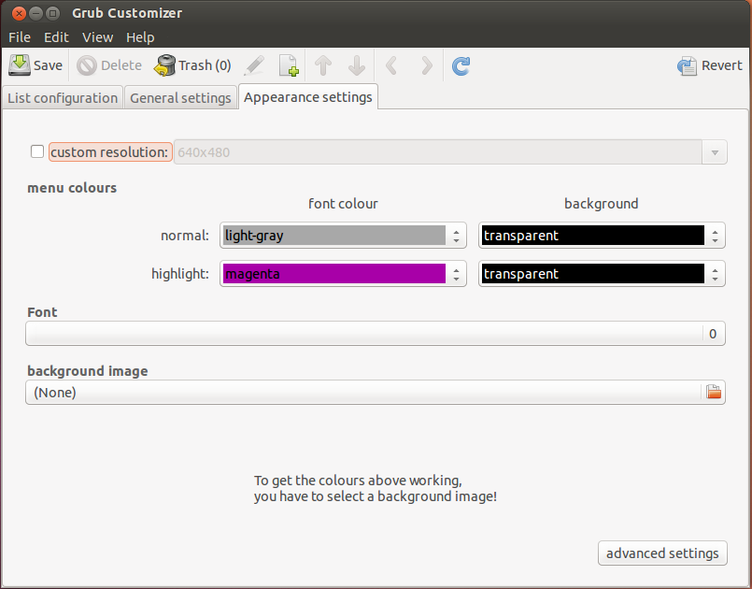Image resolution: width=752 pixels, height=589 pixels.
Task: Click the new entry document icon
Action: click(289, 65)
